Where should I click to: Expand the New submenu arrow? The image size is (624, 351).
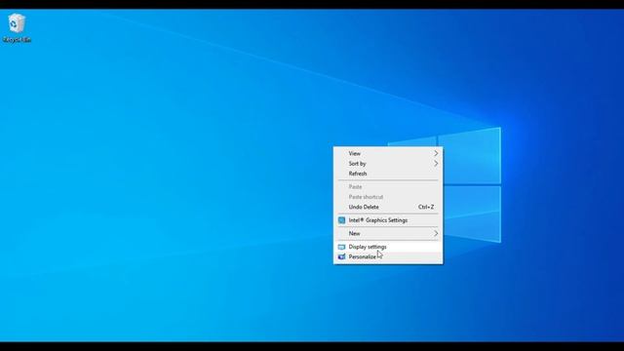[x=436, y=234]
